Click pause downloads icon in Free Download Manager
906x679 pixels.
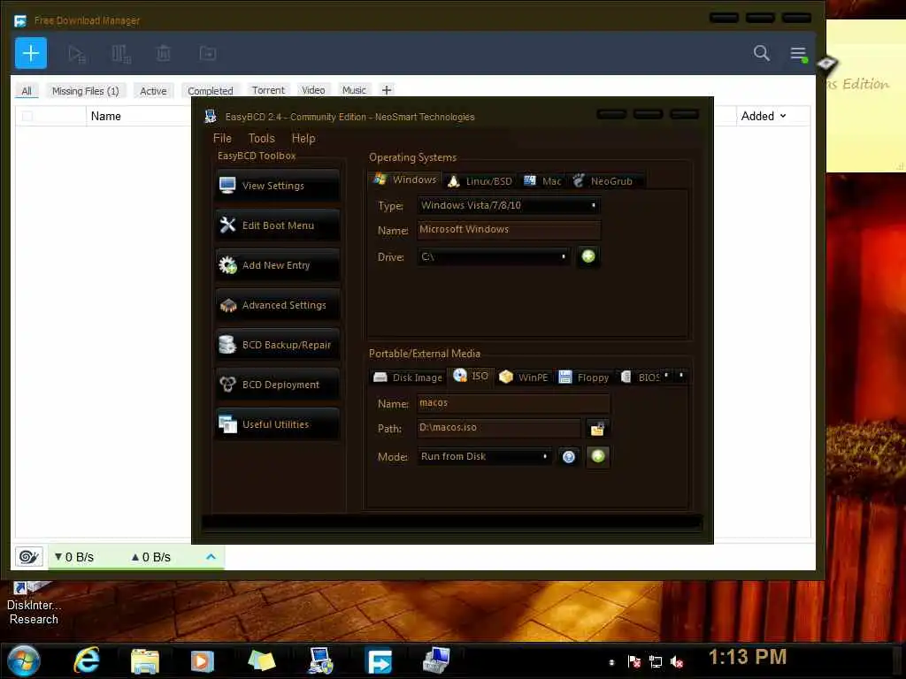point(120,54)
